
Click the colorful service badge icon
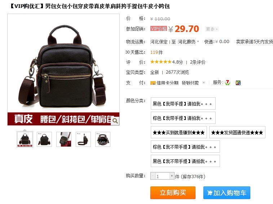pos(238,83)
